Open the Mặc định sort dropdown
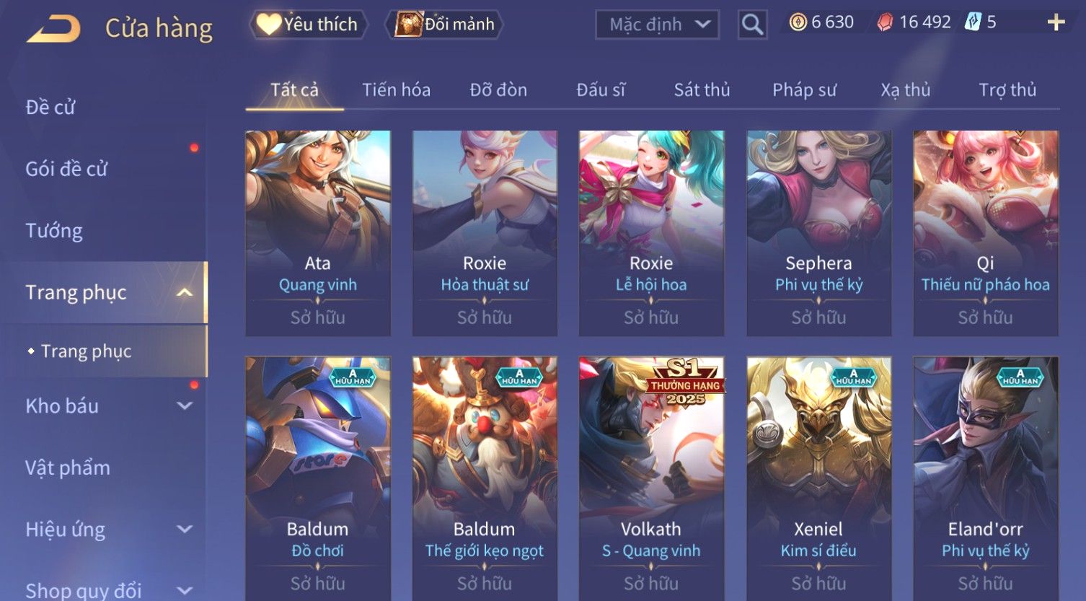The image size is (1086, 601). [x=657, y=25]
